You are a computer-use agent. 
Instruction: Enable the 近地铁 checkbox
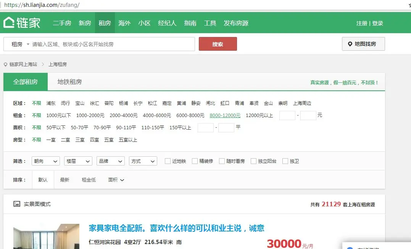pos(168,161)
